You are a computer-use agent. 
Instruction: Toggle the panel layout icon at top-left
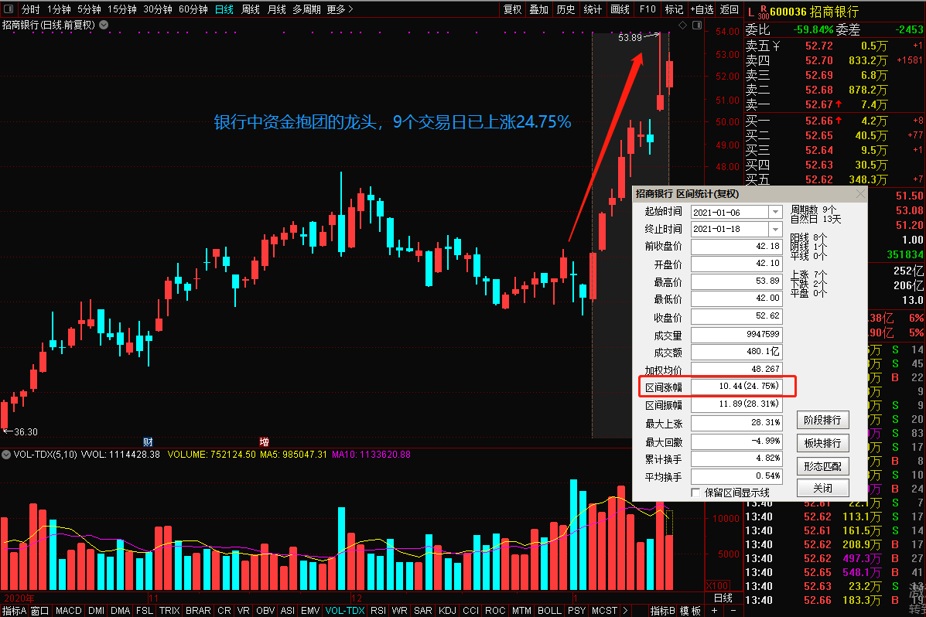9,9
